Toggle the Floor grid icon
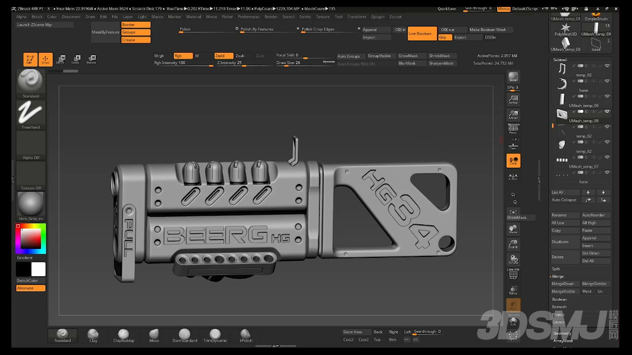632x355 pixels. coord(513,145)
